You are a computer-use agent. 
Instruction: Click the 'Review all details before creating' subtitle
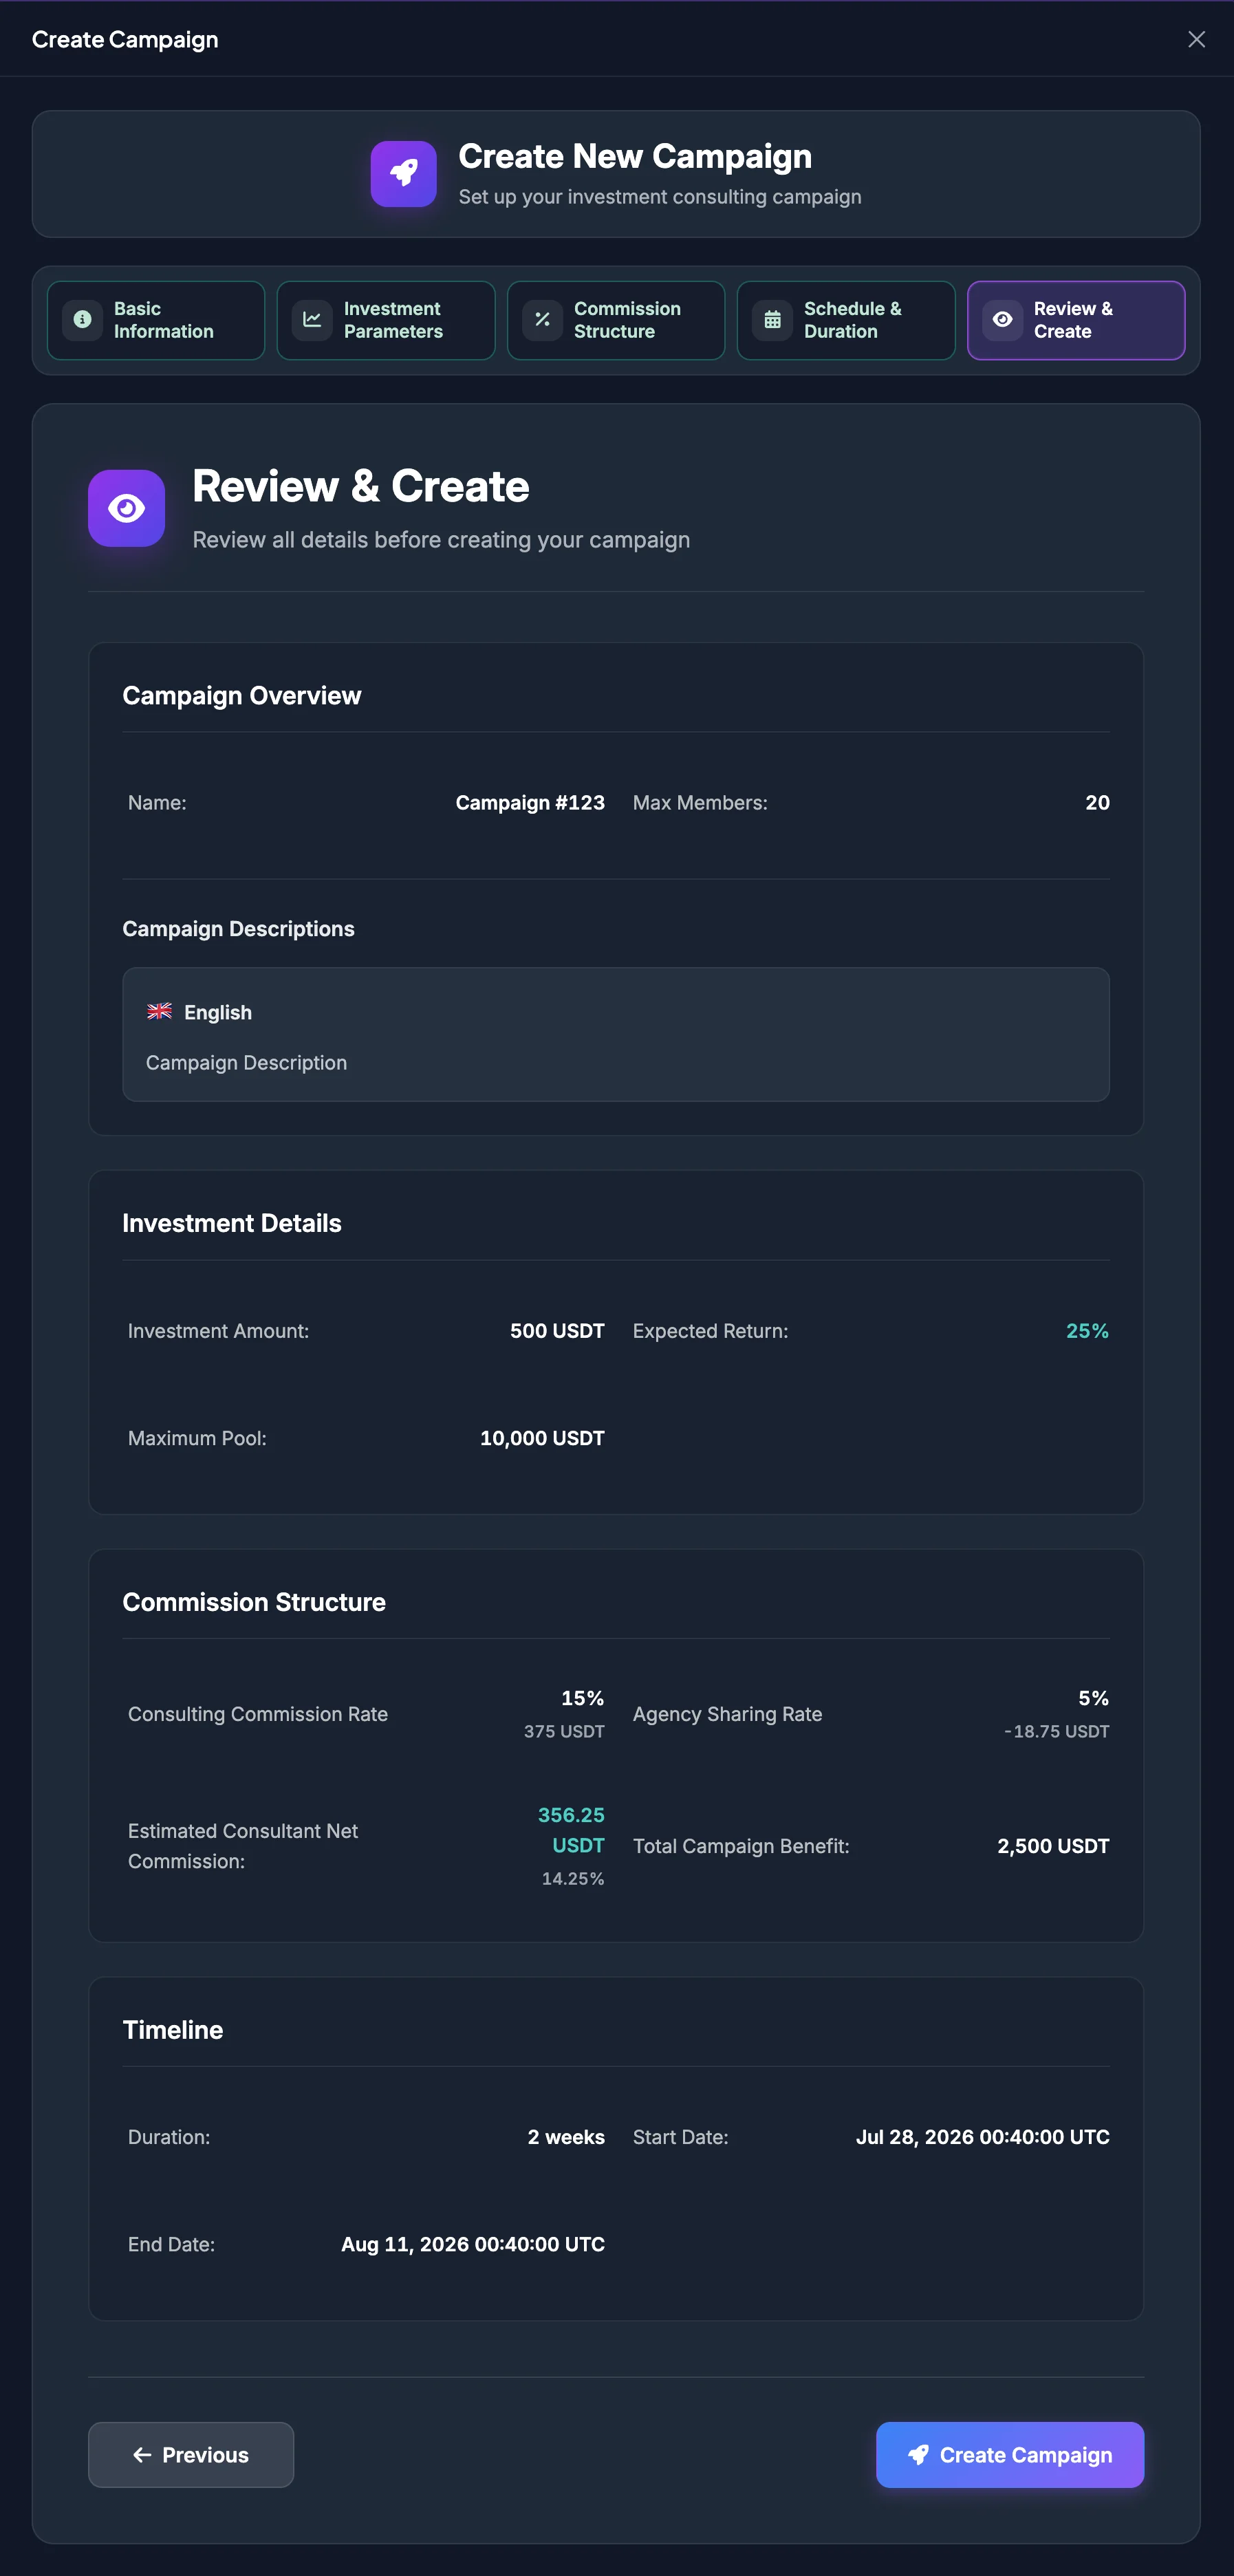pyautogui.click(x=441, y=540)
